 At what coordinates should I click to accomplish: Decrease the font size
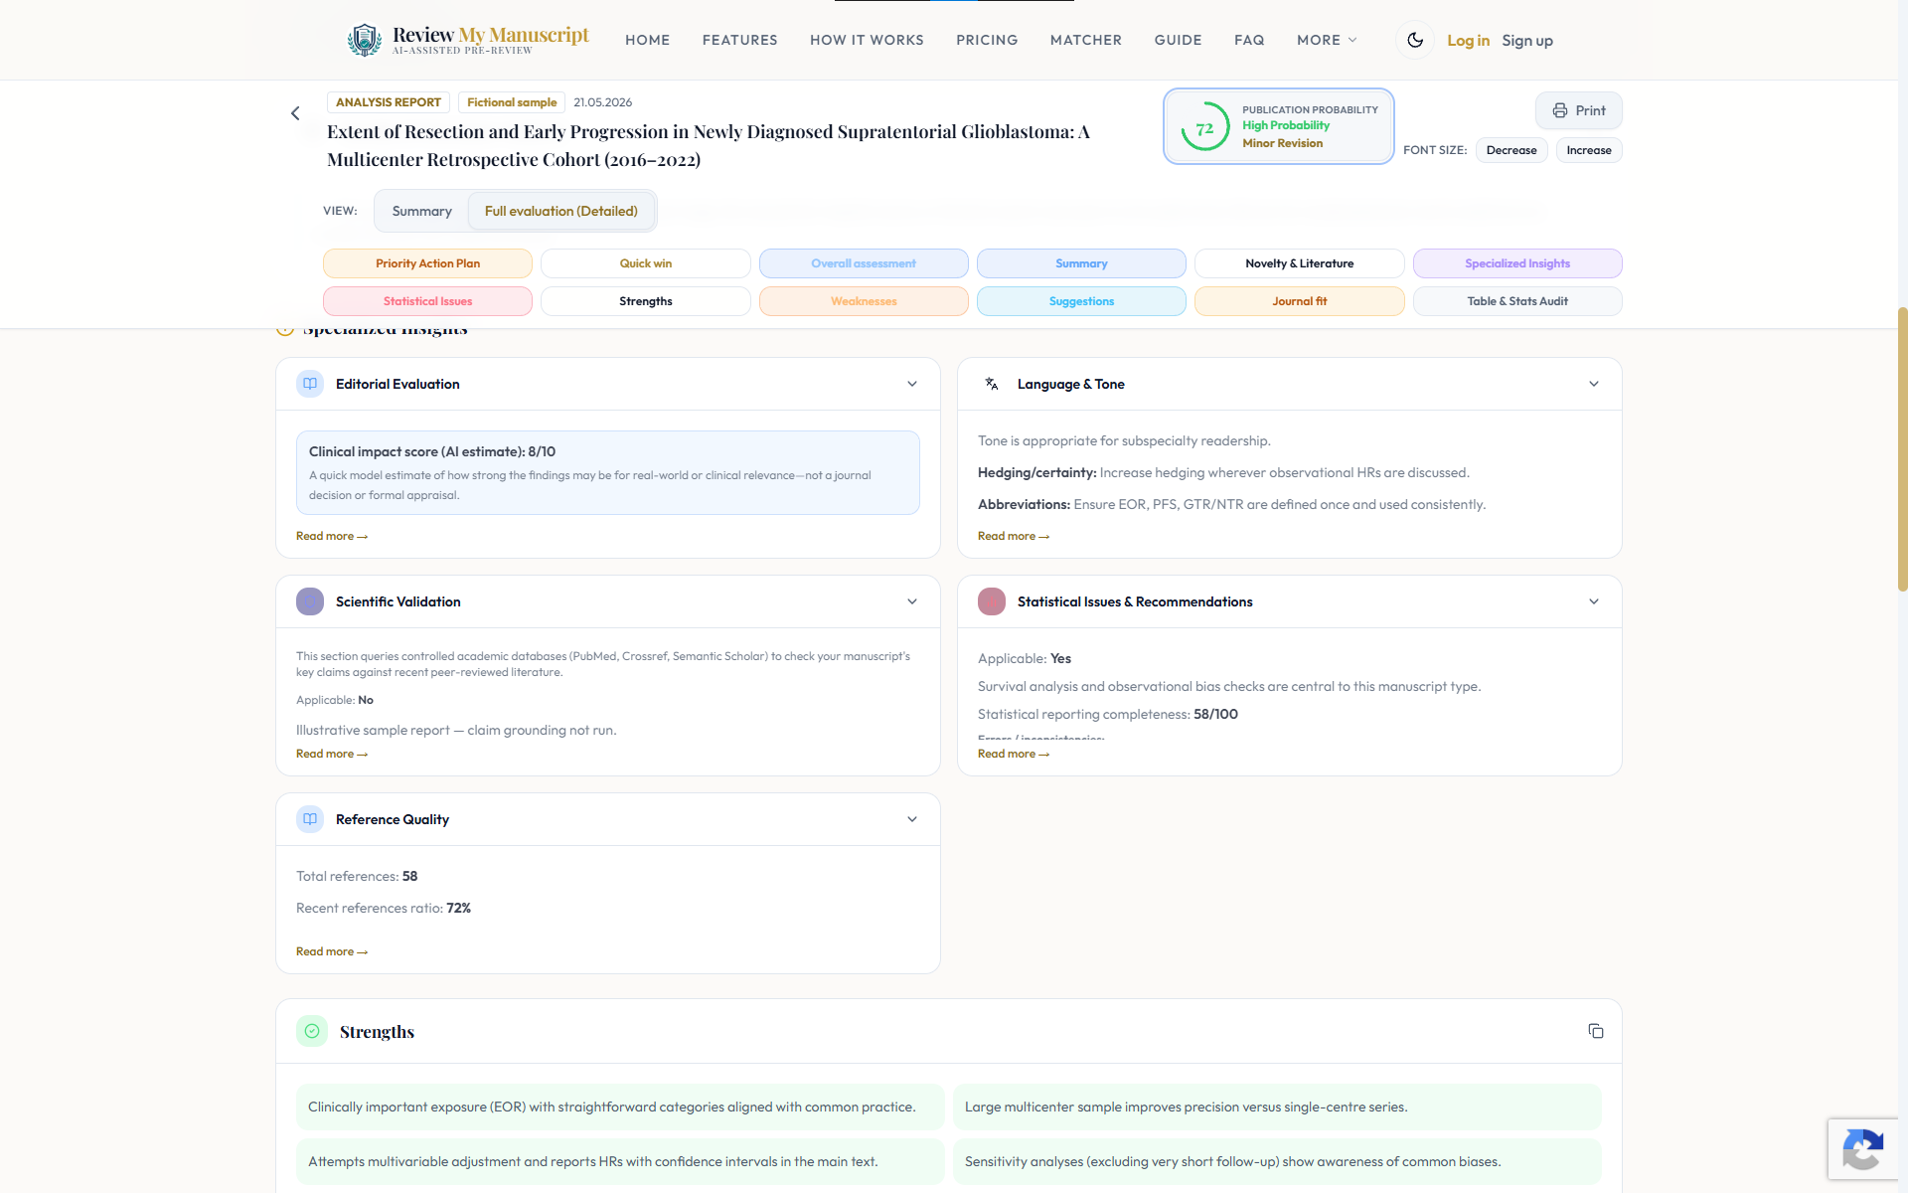1511,150
